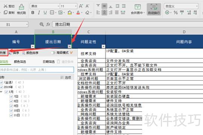Select column D header
203x135 pixels.
point(184,32)
